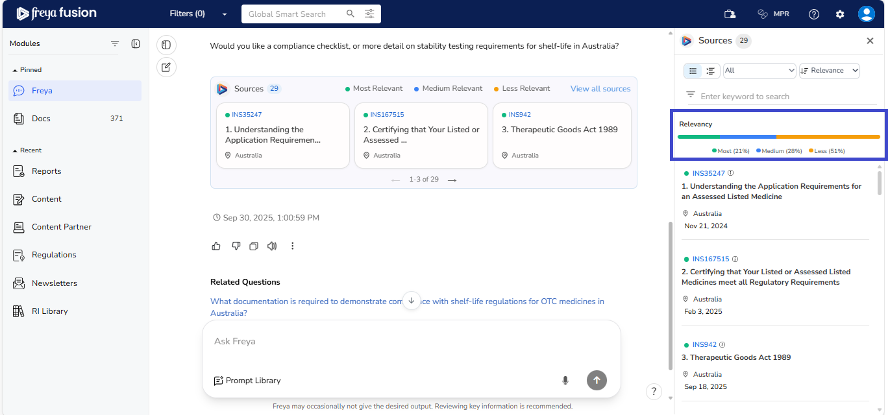Click the microphone voice input icon

565,381
